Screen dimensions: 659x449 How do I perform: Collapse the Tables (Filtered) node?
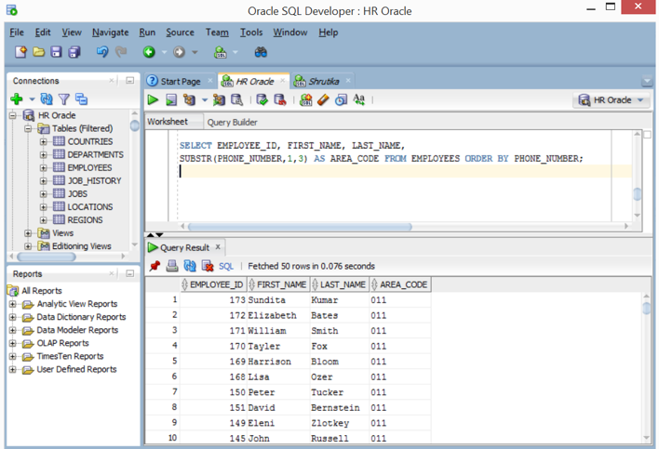(x=28, y=128)
